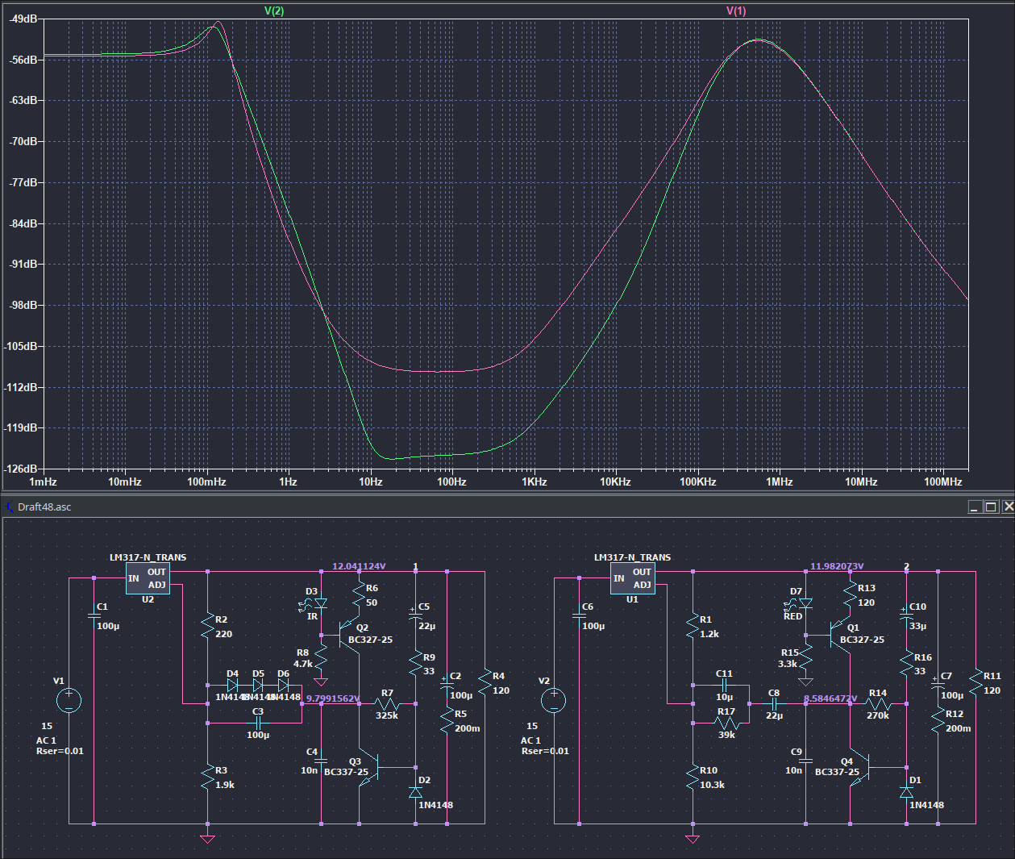The height and width of the screenshot is (859, 1015).
Task: Close the Draft48.asc schematic window
Action: click(x=1008, y=507)
